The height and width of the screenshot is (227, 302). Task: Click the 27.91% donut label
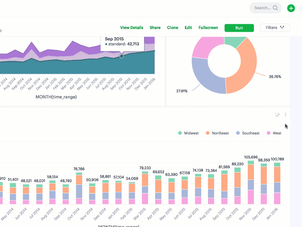pyautogui.click(x=182, y=91)
